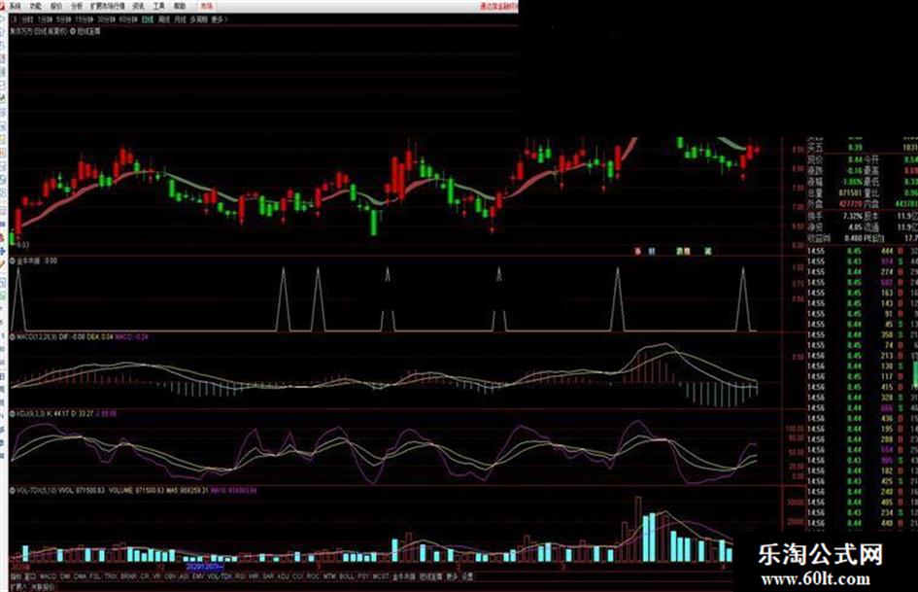
Task: Click 更多 in the indicator tab row
Action: pyautogui.click(x=452, y=576)
